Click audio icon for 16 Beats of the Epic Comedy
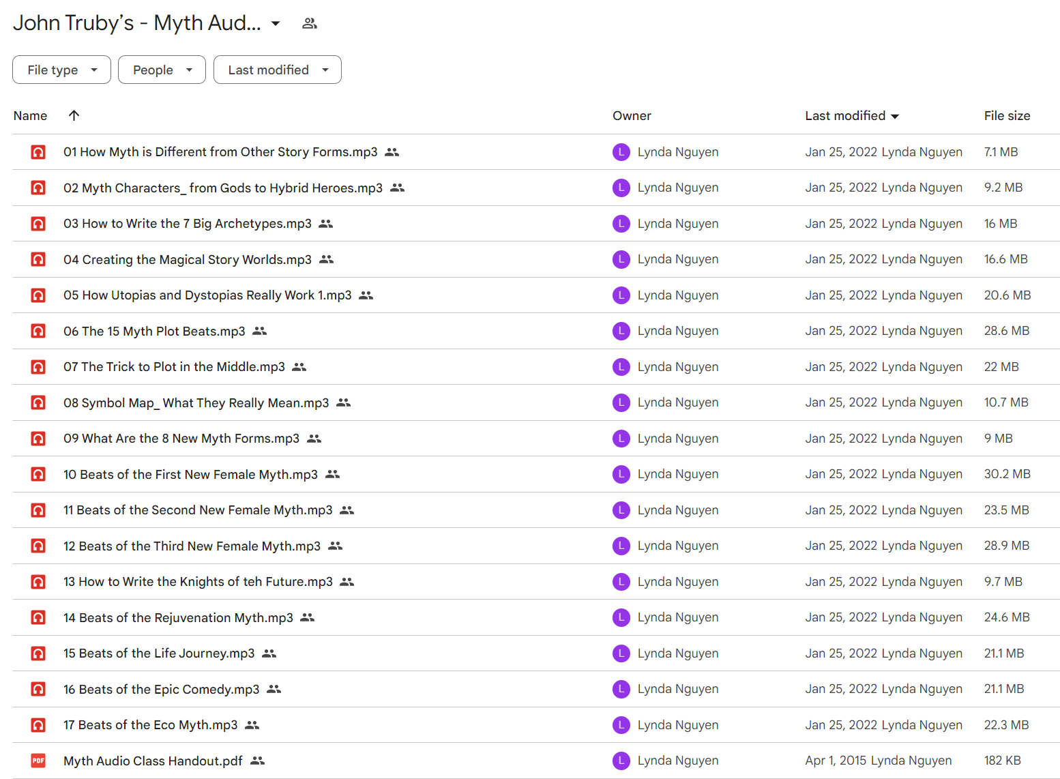The width and height of the screenshot is (1060, 779). [38, 689]
